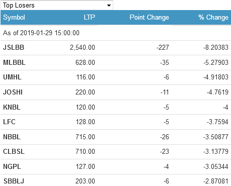Click the LFC stock symbol
This screenshot has height=186, width=231.
(9, 122)
